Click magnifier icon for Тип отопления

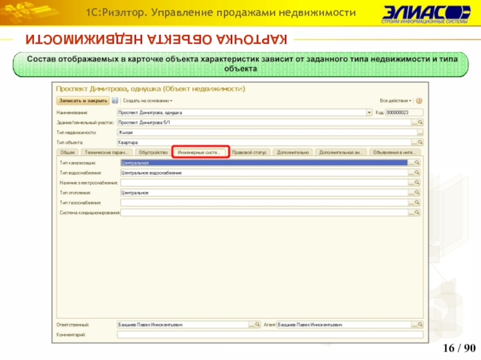pyautogui.click(x=417, y=193)
